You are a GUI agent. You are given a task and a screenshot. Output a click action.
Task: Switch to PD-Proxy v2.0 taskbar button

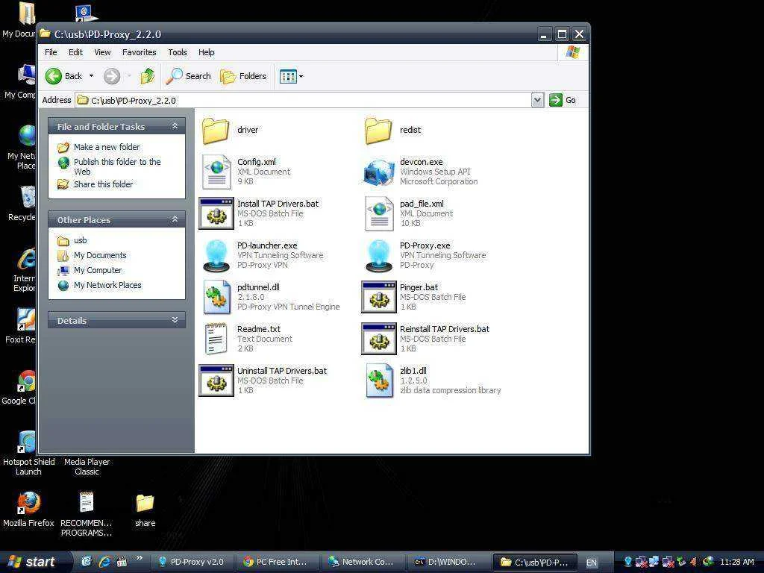192,562
